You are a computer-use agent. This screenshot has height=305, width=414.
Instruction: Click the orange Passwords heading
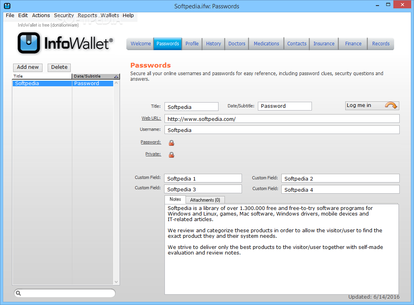pos(151,65)
